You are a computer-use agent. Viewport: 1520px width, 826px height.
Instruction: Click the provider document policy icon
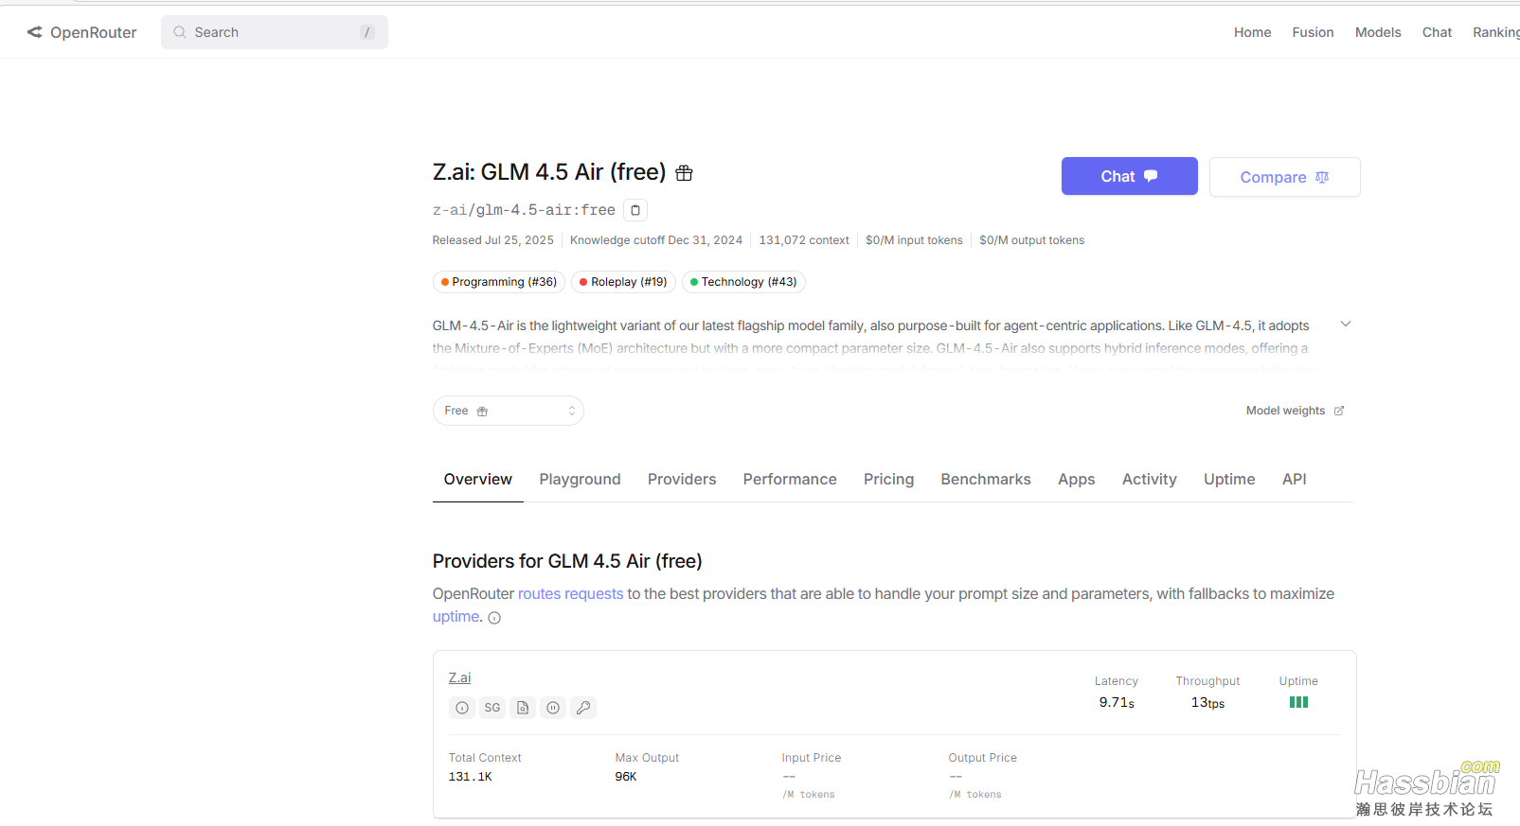tap(523, 708)
